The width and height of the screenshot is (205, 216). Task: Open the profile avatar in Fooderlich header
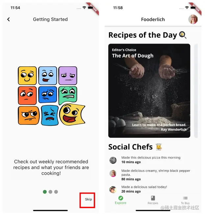coord(193,19)
